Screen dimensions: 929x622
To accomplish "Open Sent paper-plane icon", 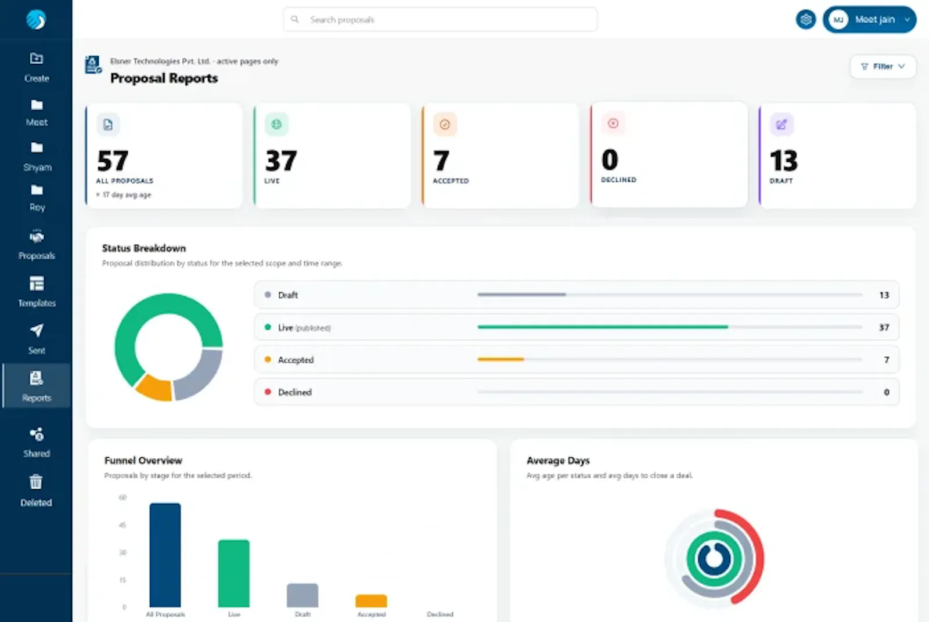I will pos(37,331).
